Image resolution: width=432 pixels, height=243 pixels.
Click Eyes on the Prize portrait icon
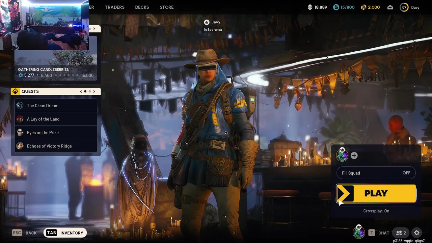point(20,132)
